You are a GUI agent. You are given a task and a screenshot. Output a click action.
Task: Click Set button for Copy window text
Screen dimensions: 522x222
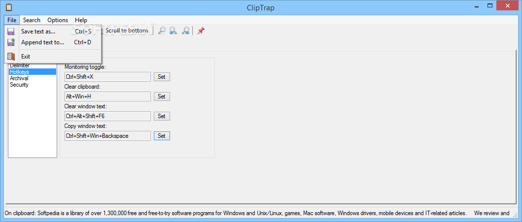click(x=162, y=136)
